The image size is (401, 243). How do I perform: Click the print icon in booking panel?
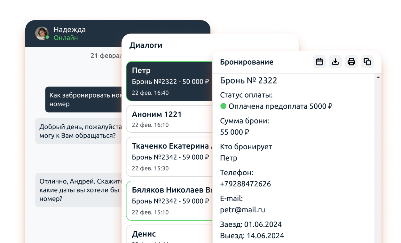[x=351, y=62]
